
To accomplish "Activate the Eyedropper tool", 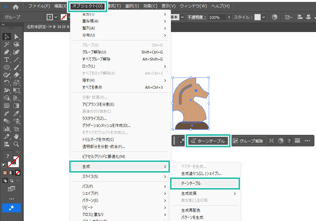I will tap(17, 113).
